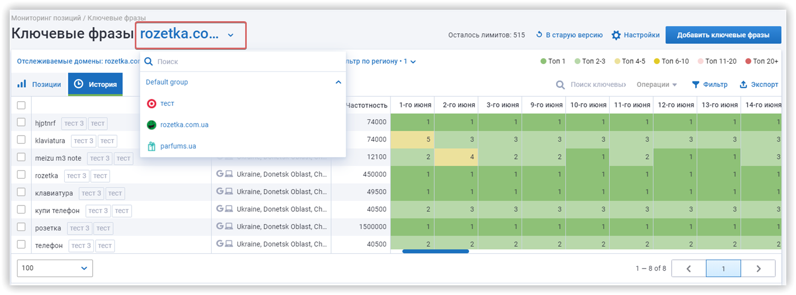Click the parfums.ua gift icon
Screen dimensions: 796x295
pos(152,146)
